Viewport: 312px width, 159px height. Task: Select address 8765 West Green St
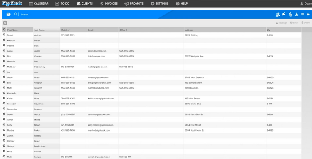pos(194,77)
